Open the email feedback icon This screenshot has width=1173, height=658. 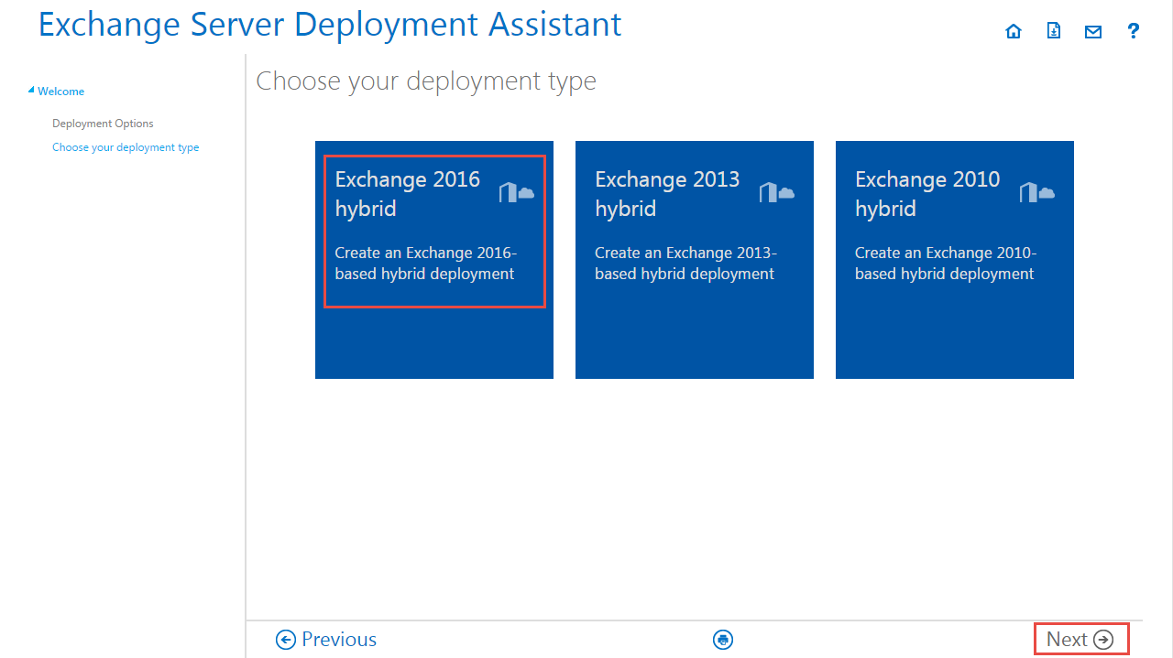pos(1093,32)
